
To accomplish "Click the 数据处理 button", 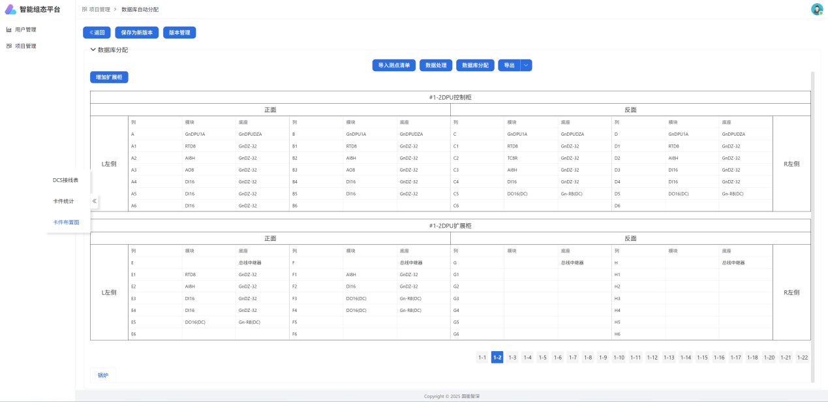I will (x=436, y=65).
